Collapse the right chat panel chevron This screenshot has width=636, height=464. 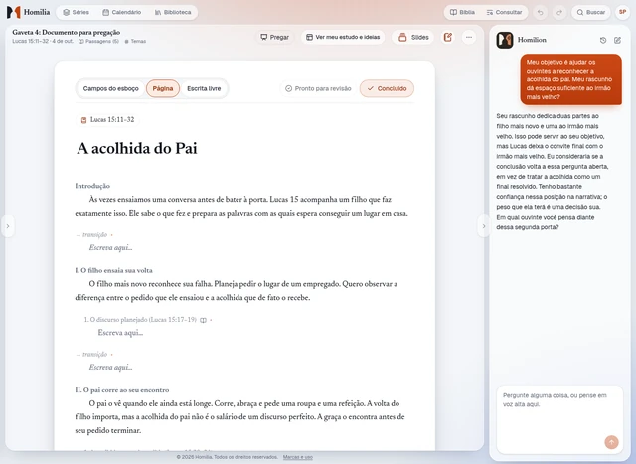click(484, 226)
